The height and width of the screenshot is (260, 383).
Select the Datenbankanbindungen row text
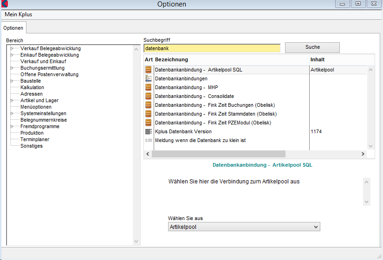pyautogui.click(x=181, y=78)
